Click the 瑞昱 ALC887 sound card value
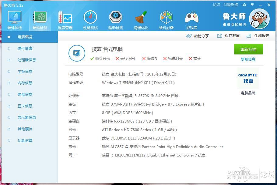 point(163,146)
